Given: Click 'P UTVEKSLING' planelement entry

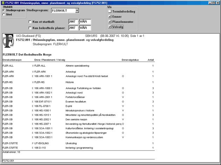Looking at the screenshot, I should click(40, 144).
